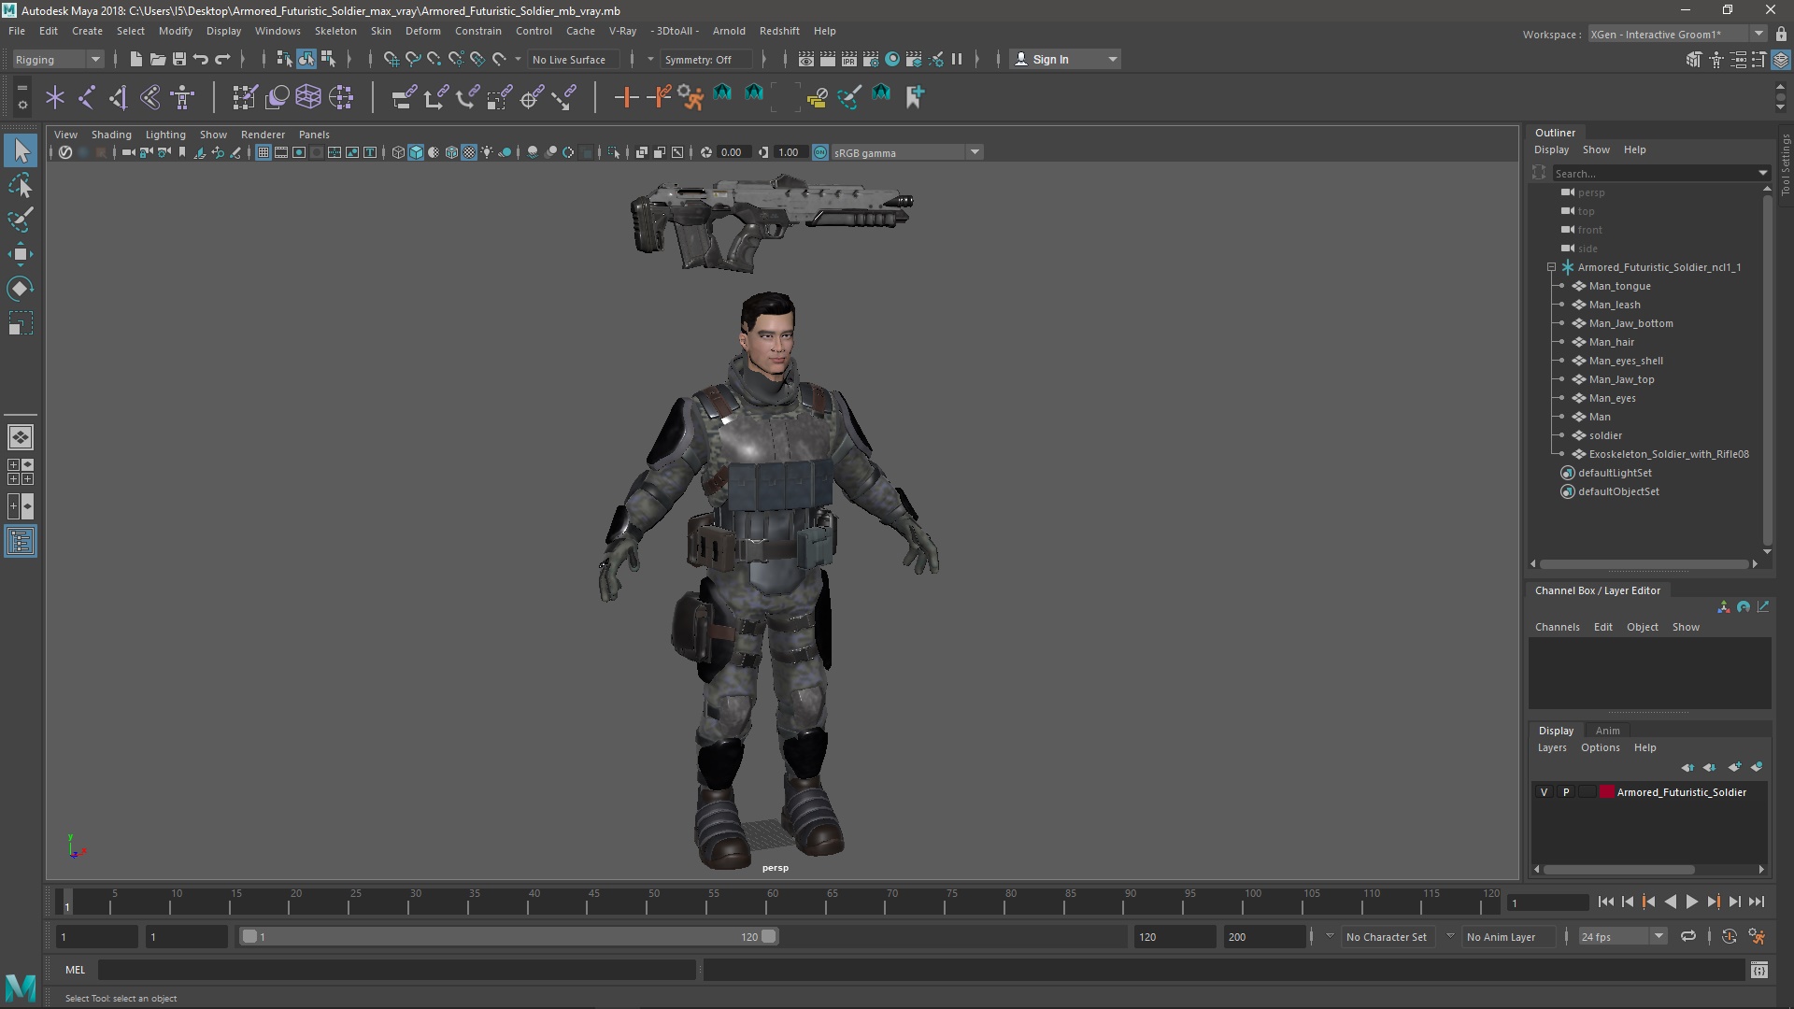The height and width of the screenshot is (1009, 1794).
Task: Toggle the Auto Key button
Action: [x=1730, y=936]
